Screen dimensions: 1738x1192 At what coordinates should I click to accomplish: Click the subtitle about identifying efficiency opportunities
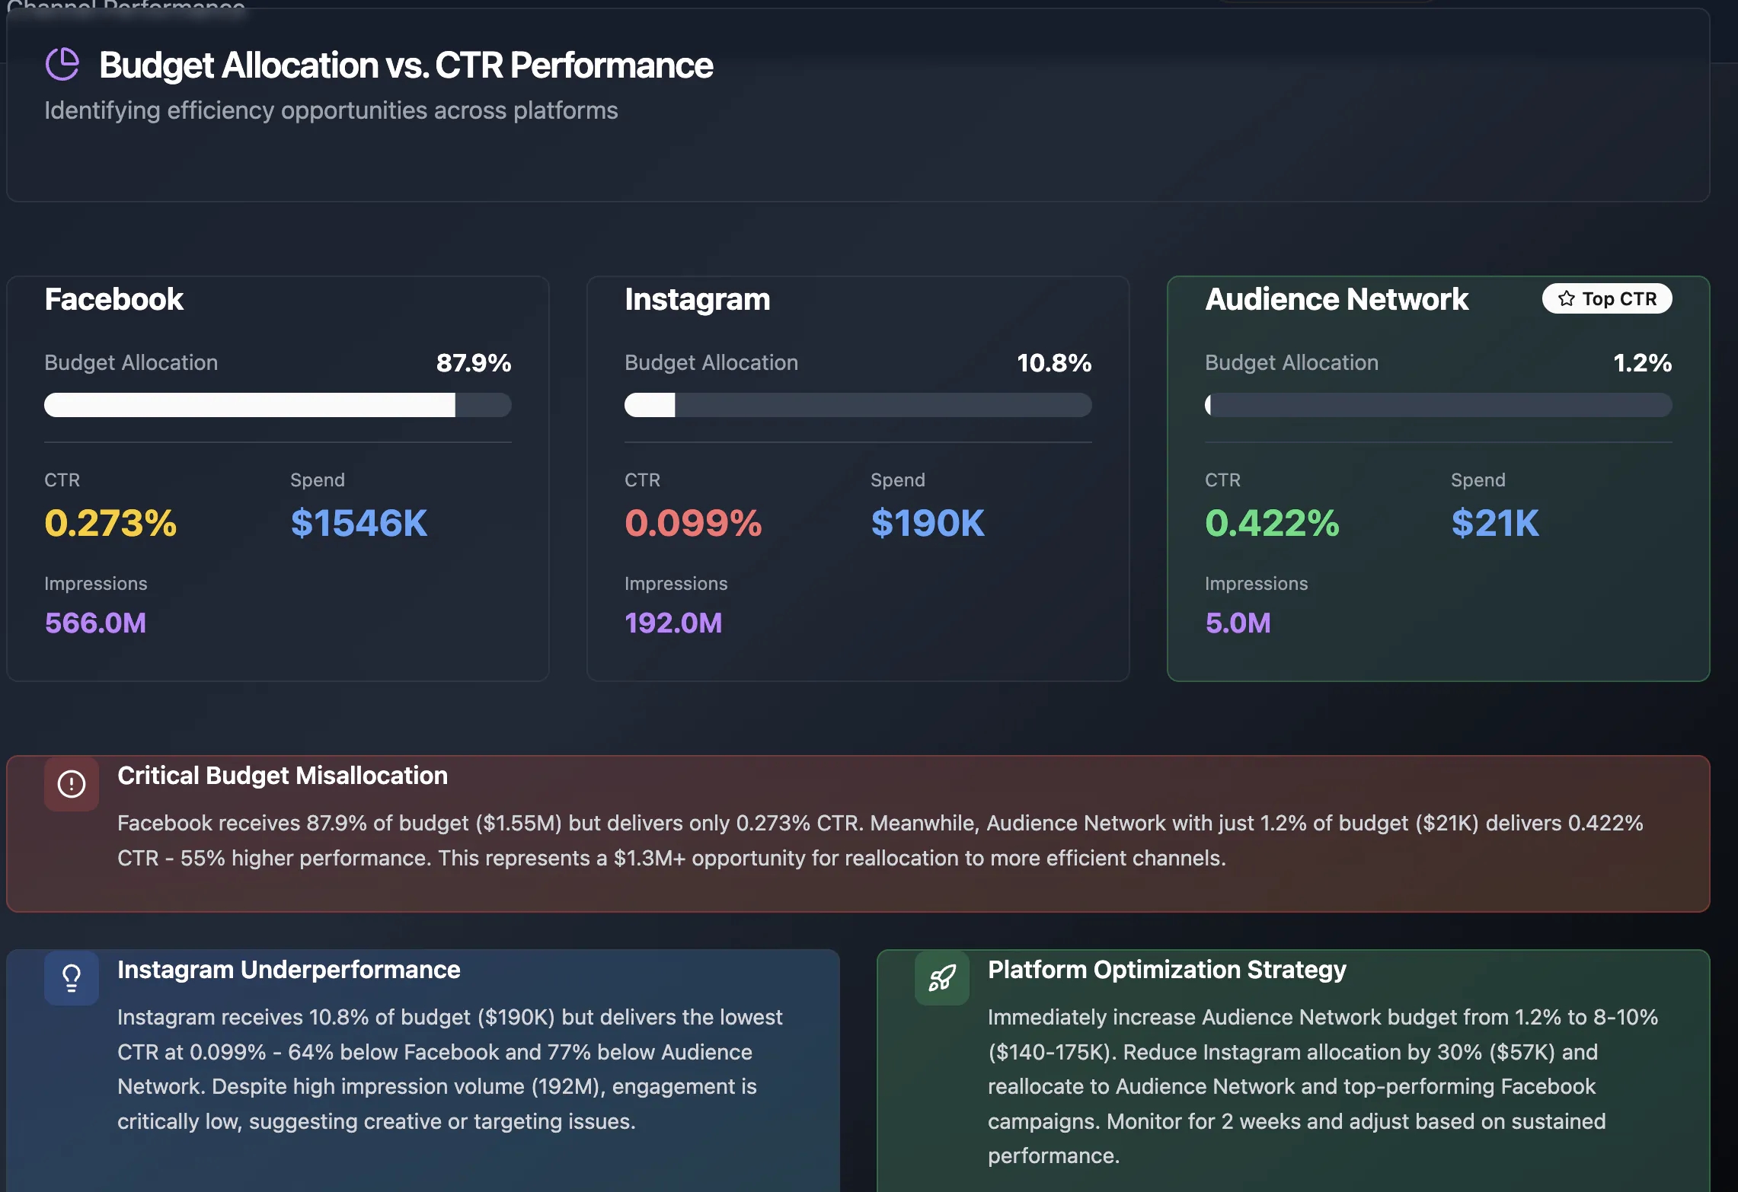coord(331,111)
